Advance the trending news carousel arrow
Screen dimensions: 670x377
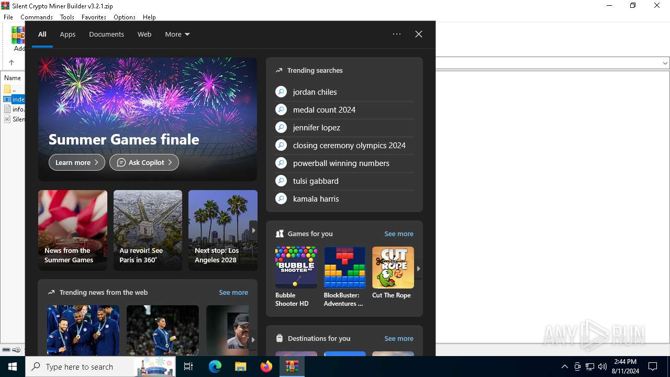253,339
